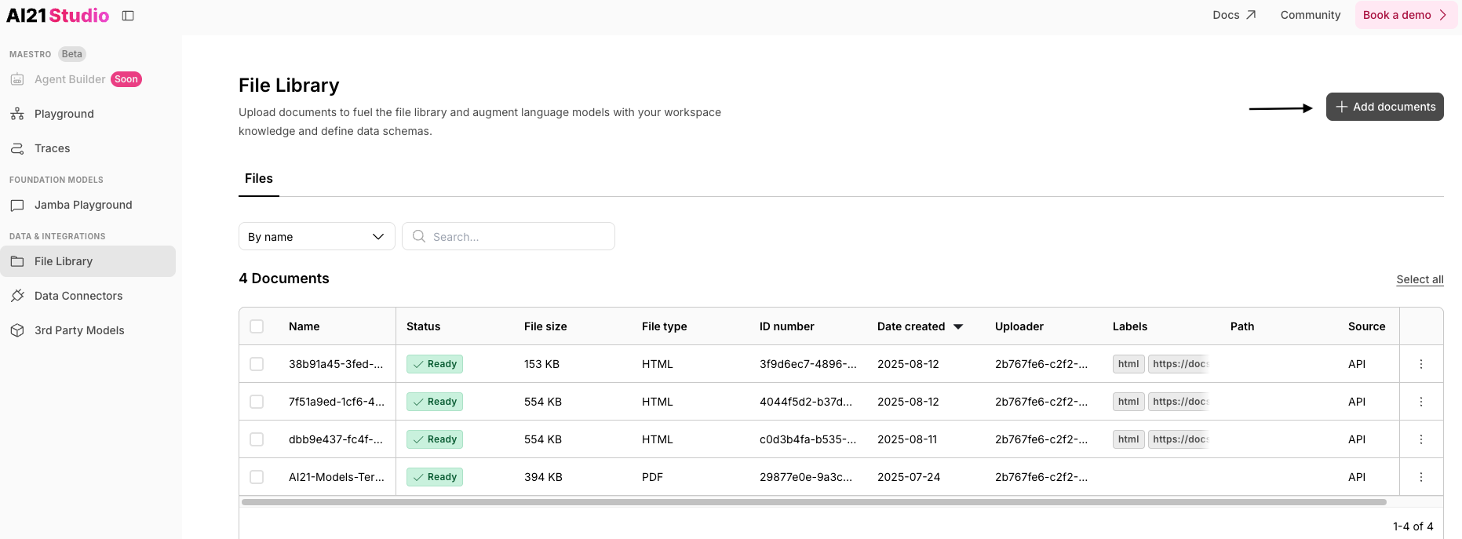Click the File size column header
1462x539 pixels.
[545, 326]
